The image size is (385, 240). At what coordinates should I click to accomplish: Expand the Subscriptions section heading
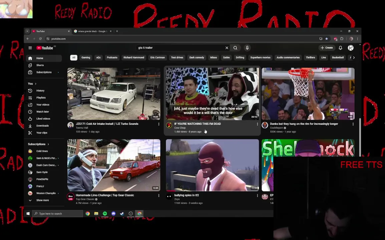tap(39, 144)
